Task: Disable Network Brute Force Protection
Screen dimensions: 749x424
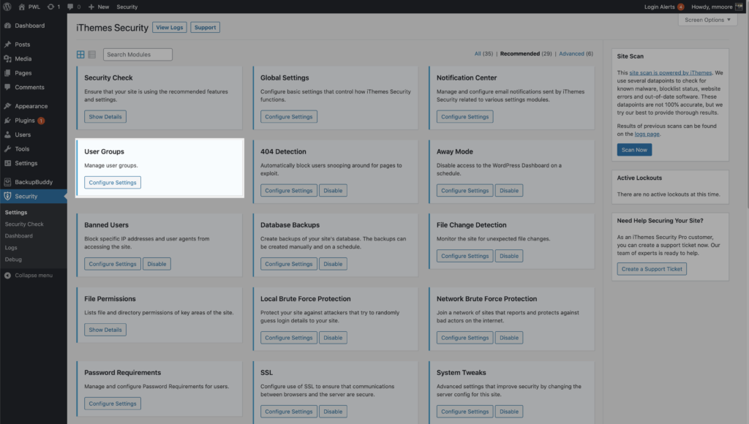Action: click(509, 338)
